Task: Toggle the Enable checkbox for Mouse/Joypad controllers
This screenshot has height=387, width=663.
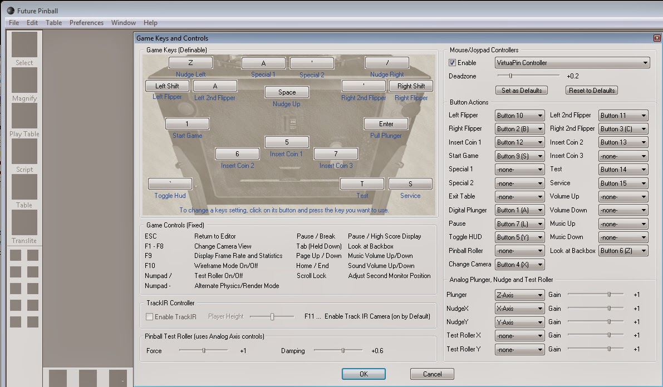Action: tap(451, 62)
